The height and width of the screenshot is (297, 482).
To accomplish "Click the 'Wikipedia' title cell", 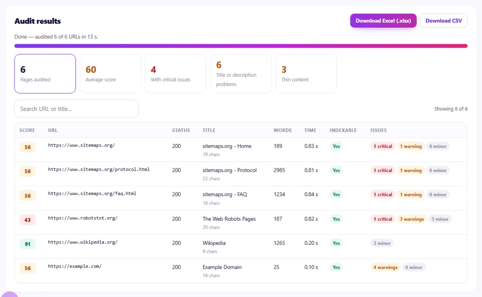I will [x=214, y=243].
